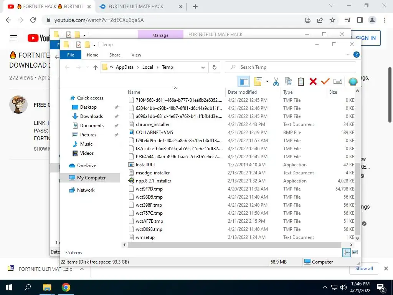Open the dropdown arrow beside new folder icon
Viewport: 393px width, 295px height.
click(x=267, y=81)
